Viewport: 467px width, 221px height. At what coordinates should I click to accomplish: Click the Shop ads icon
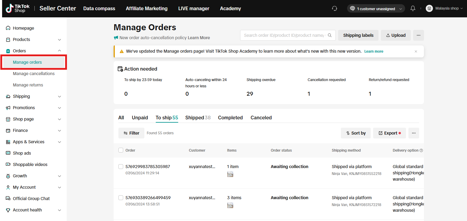click(8, 153)
